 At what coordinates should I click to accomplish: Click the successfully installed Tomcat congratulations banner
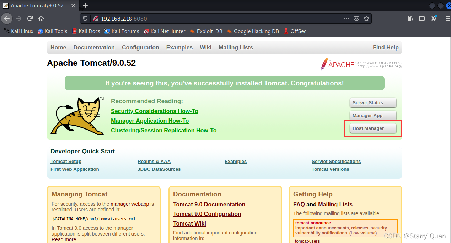click(225, 83)
